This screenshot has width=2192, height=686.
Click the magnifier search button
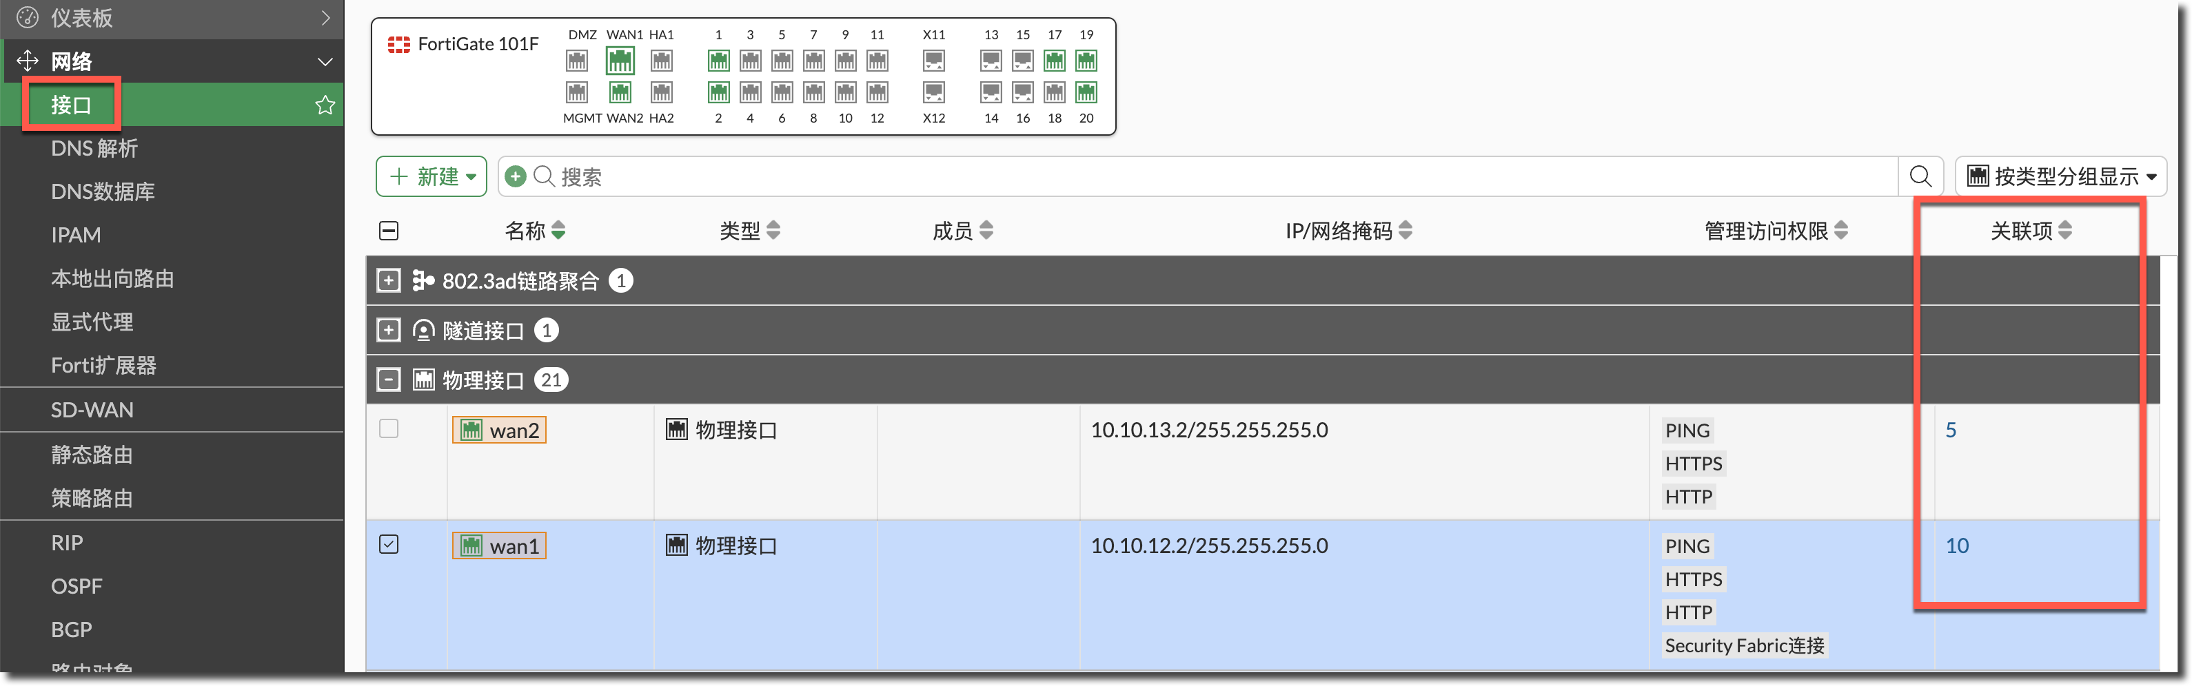[x=1920, y=177]
